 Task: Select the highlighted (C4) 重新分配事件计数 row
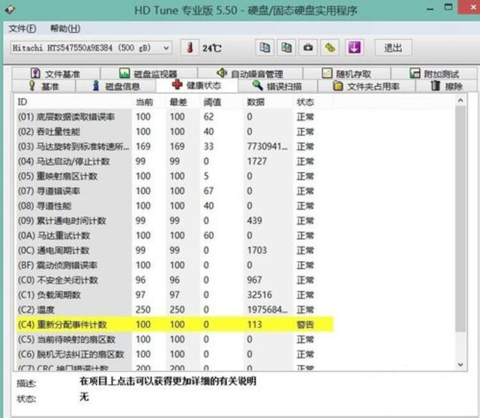coord(175,324)
